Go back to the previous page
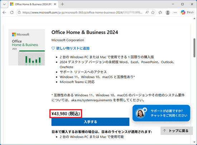 [x=4, y=13]
